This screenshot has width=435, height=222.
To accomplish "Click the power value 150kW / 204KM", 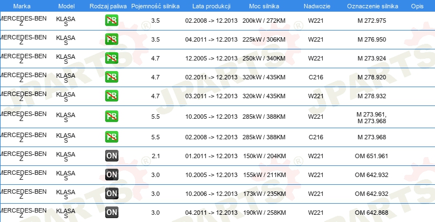I will click(264, 156).
